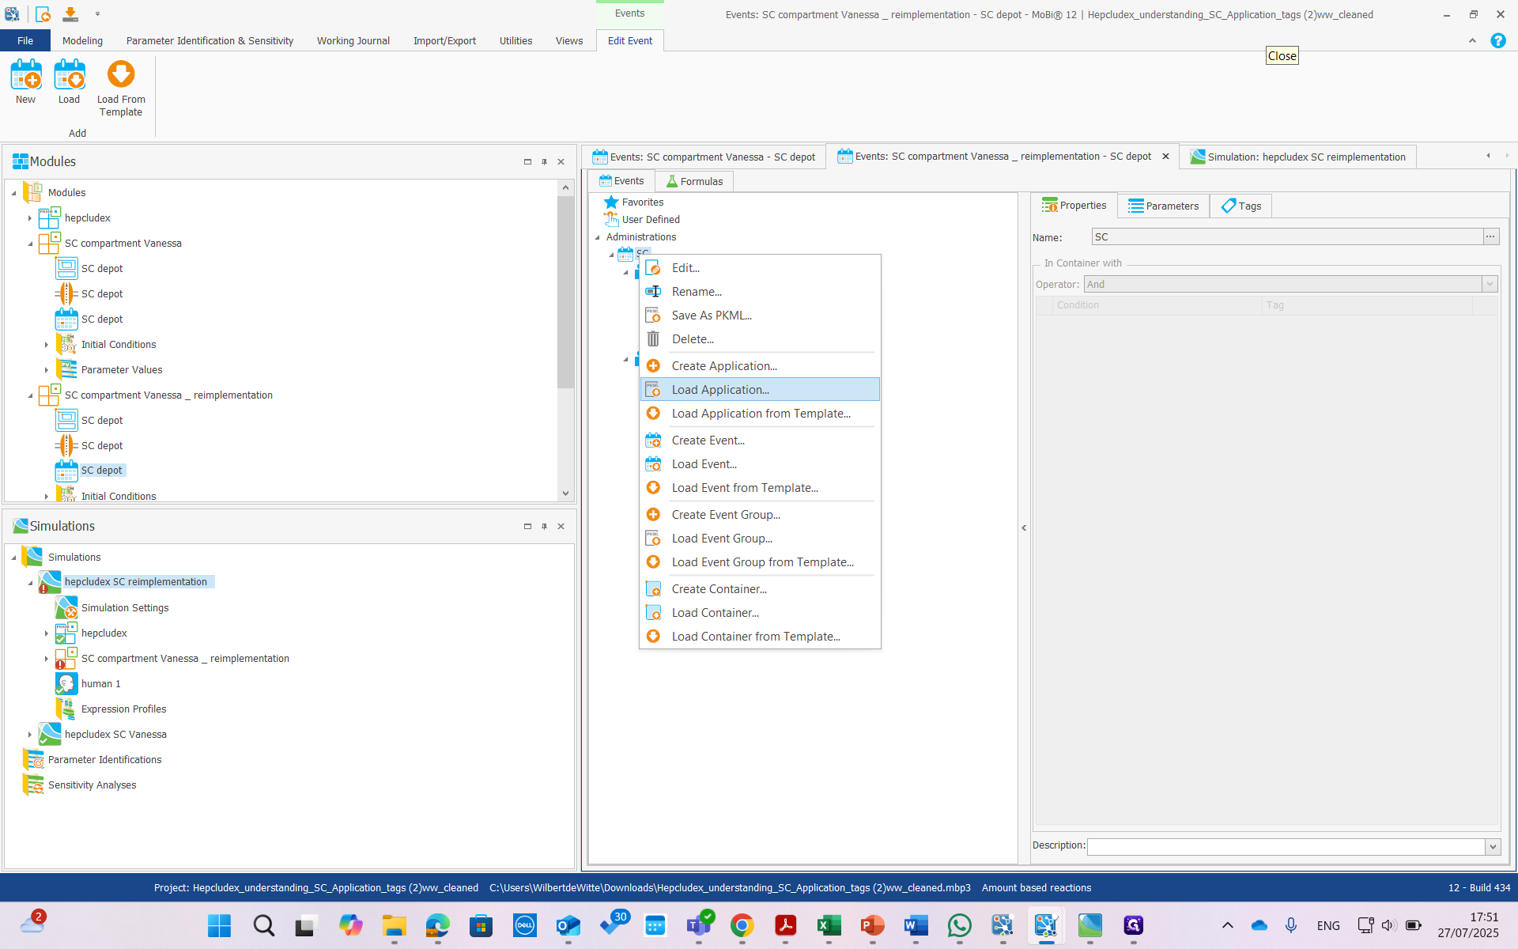The image size is (1518, 949).
Task: Open the Parameters tab
Action: tap(1164, 206)
